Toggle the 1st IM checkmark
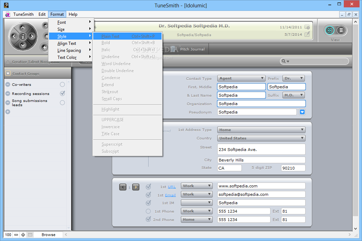The image size is (362, 241). tap(149, 203)
